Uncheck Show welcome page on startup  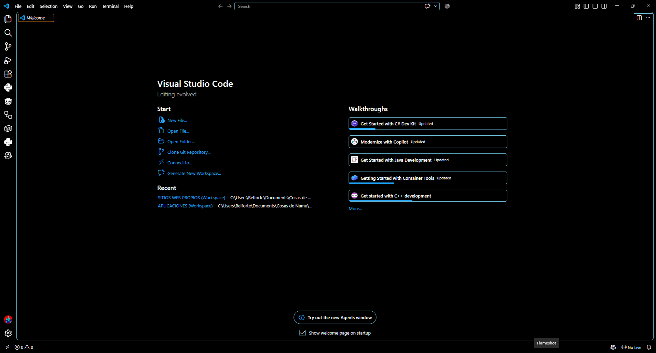302,333
